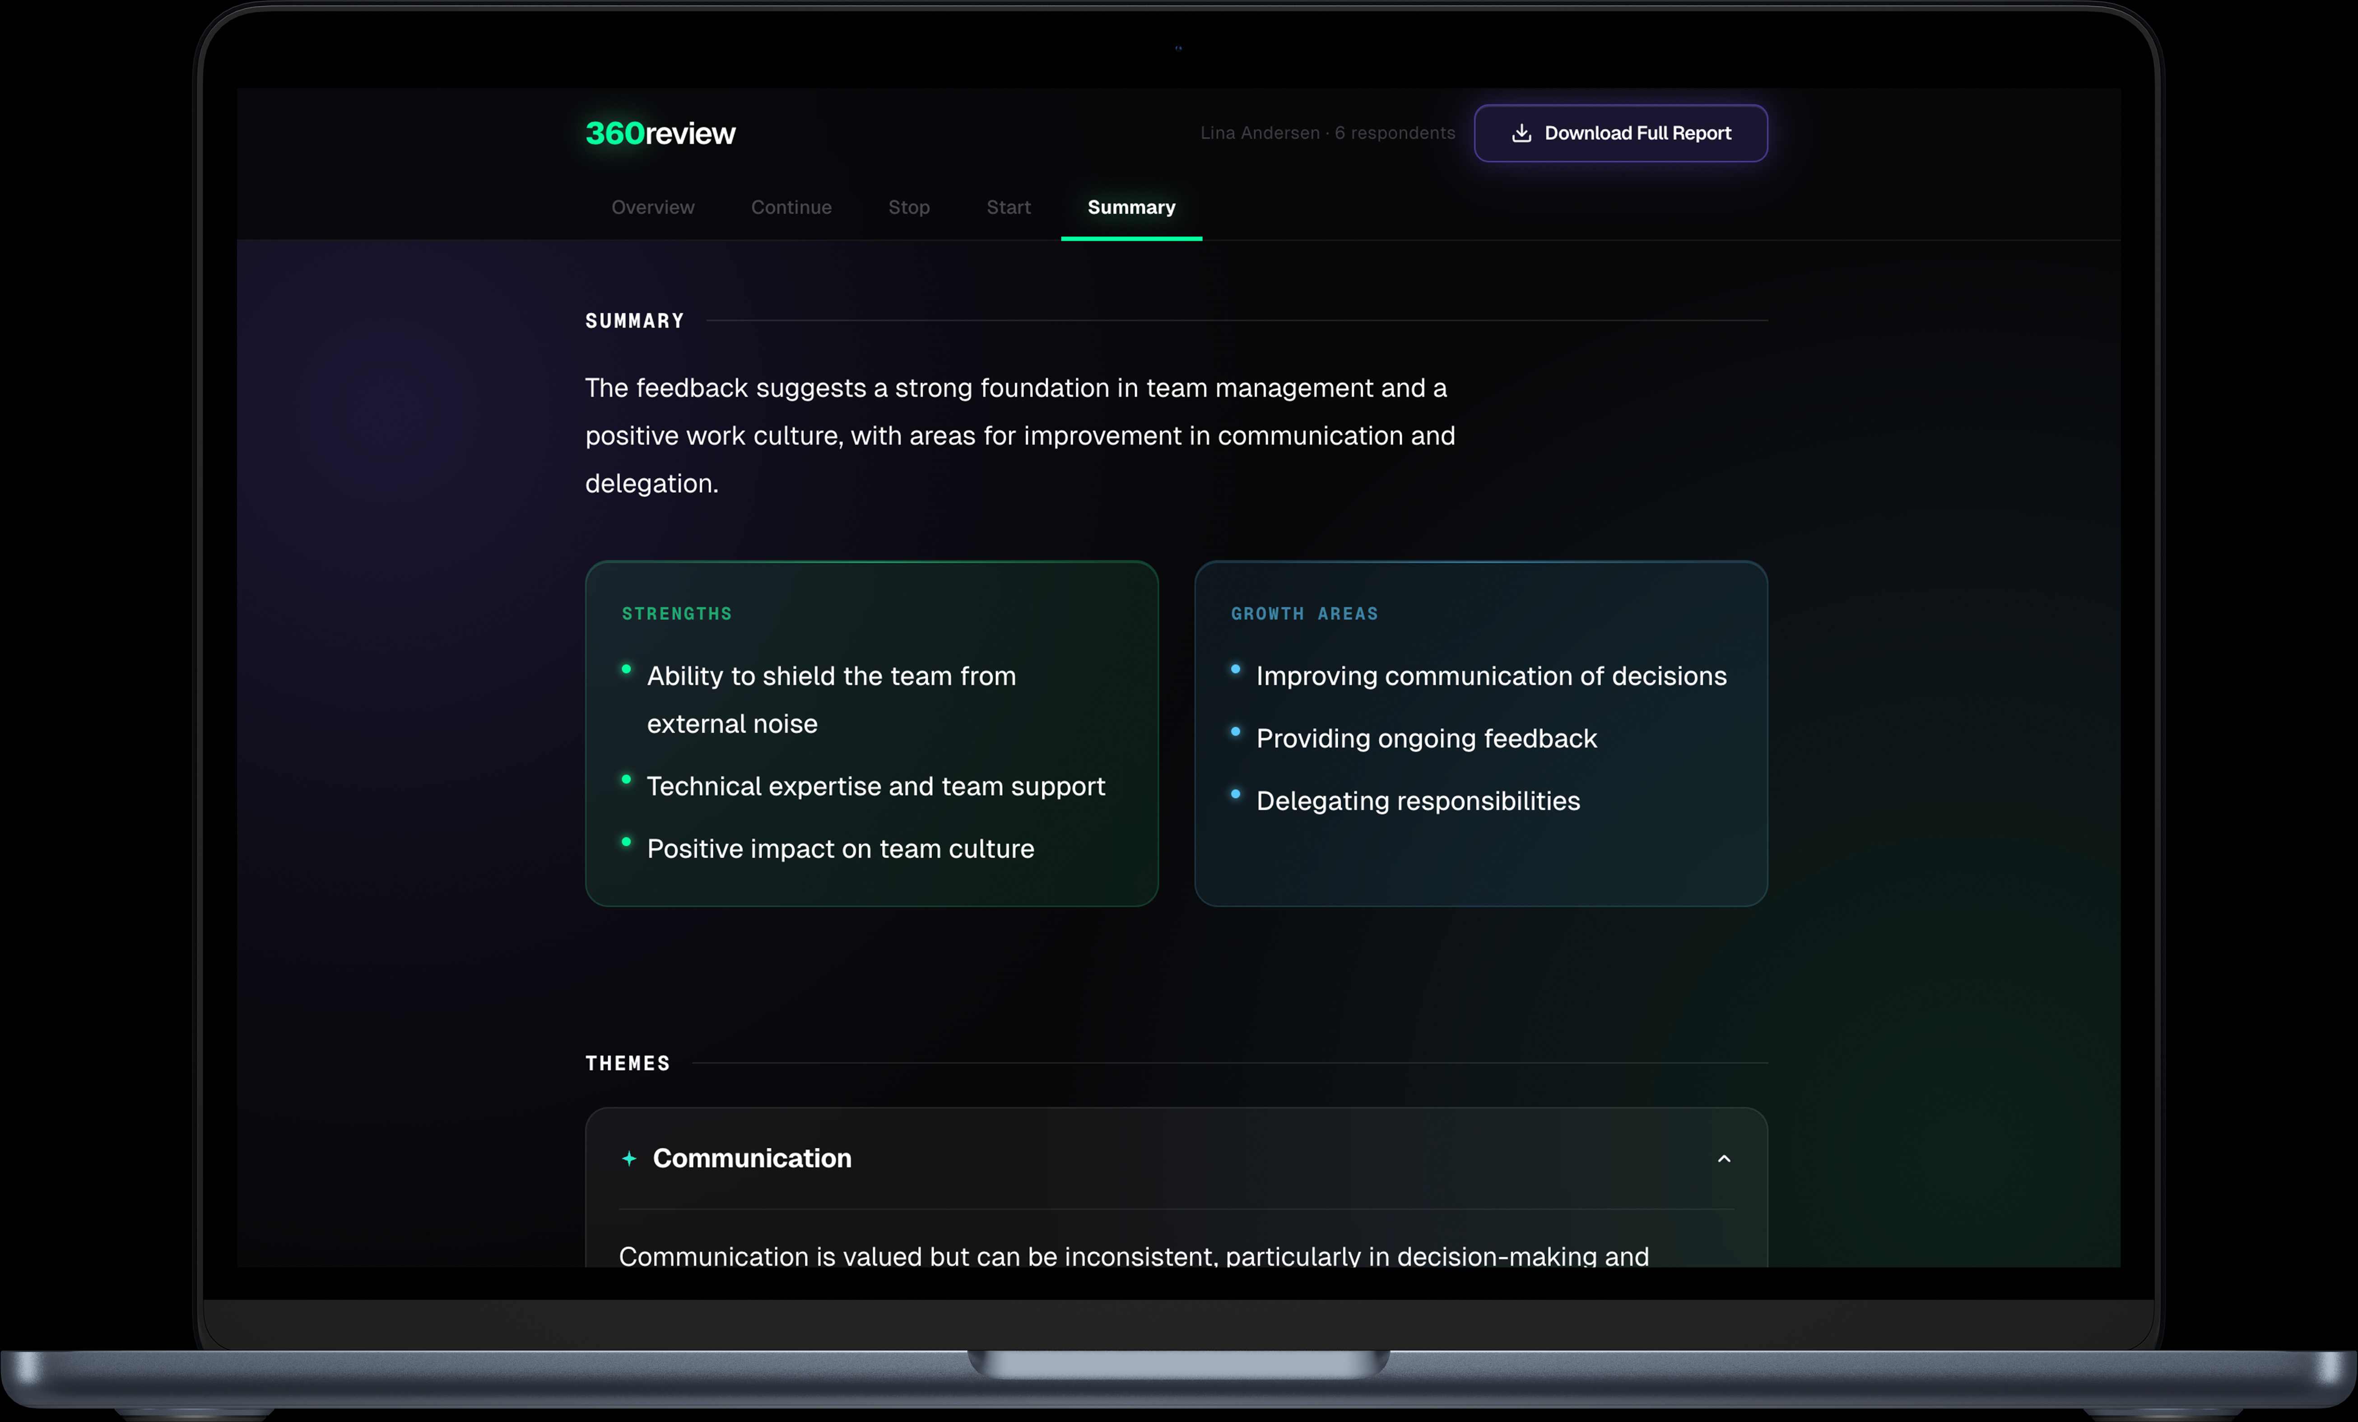
Task: Click the Strengths card heading
Action: point(677,613)
